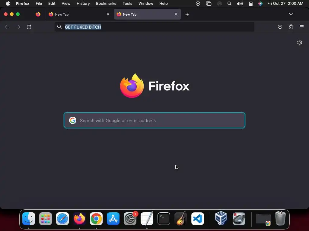Viewport: 309px width, 231px height.
Task: Click the yellow minimize window button
Action: pyautogui.click(x=12, y=14)
